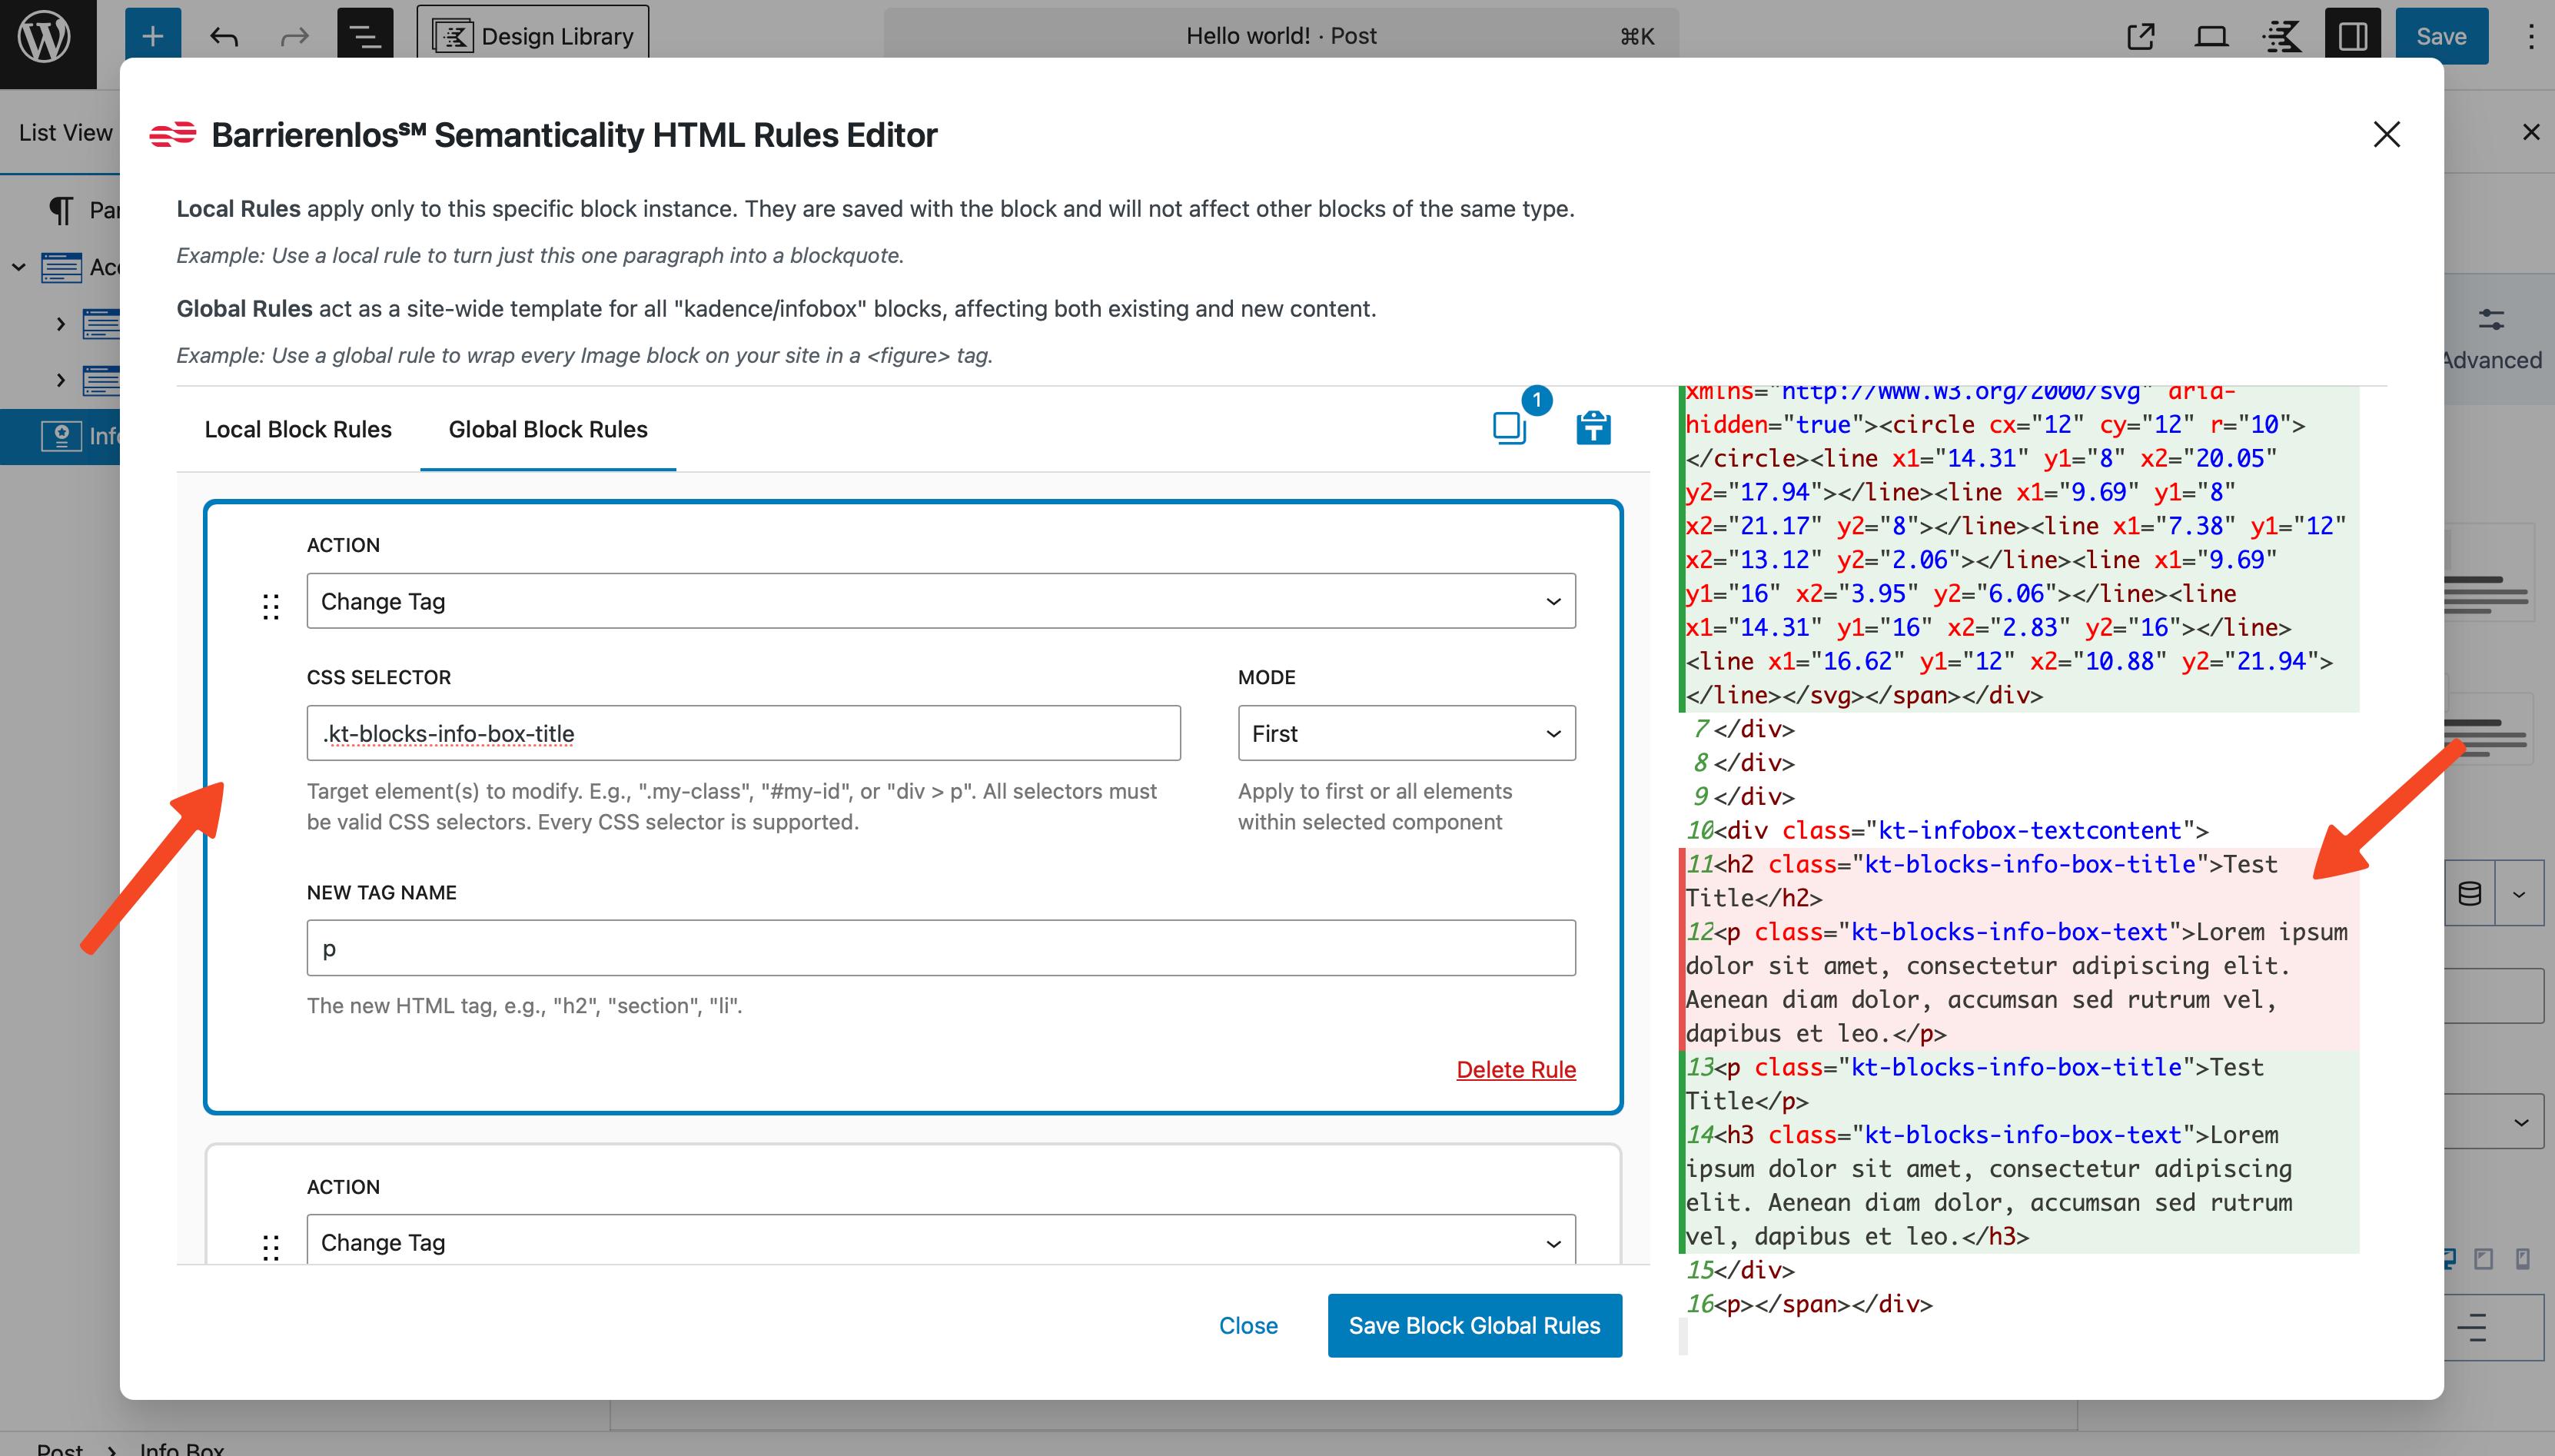The height and width of the screenshot is (1456, 2555).
Task: Click the device preview laptop icon
Action: pos(2211,37)
